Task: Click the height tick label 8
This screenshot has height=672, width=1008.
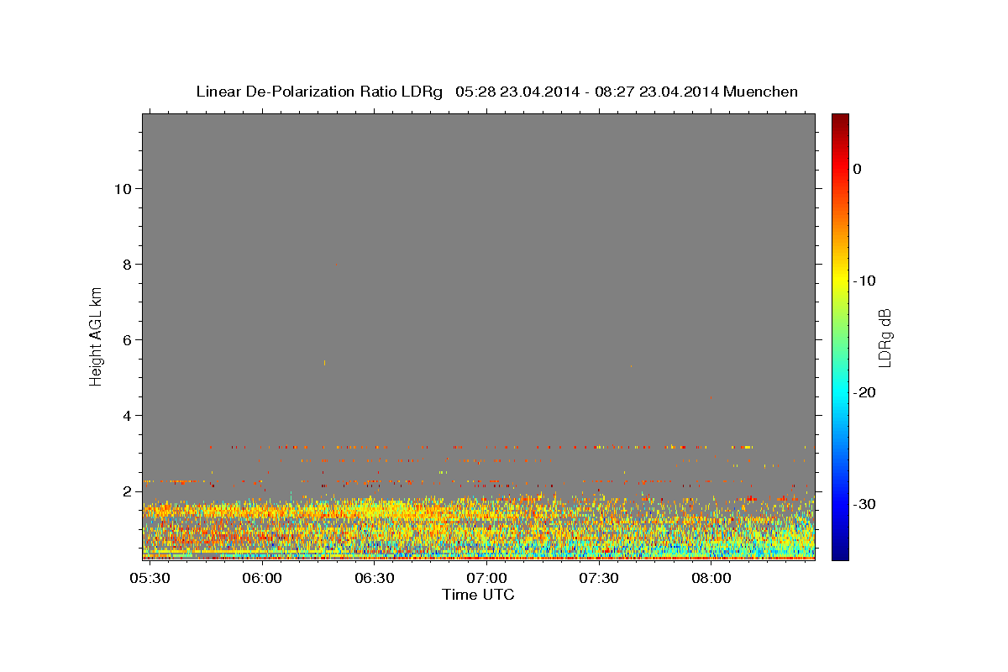Action: [127, 264]
